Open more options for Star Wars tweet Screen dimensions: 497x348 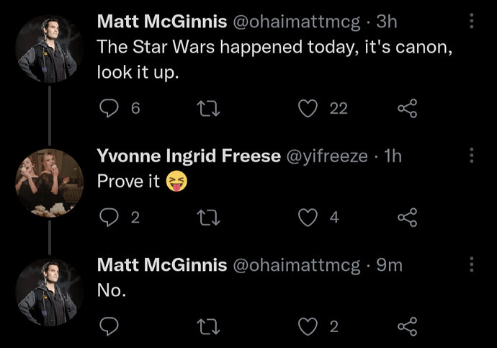pyautogui.click(x=472, y=21)
